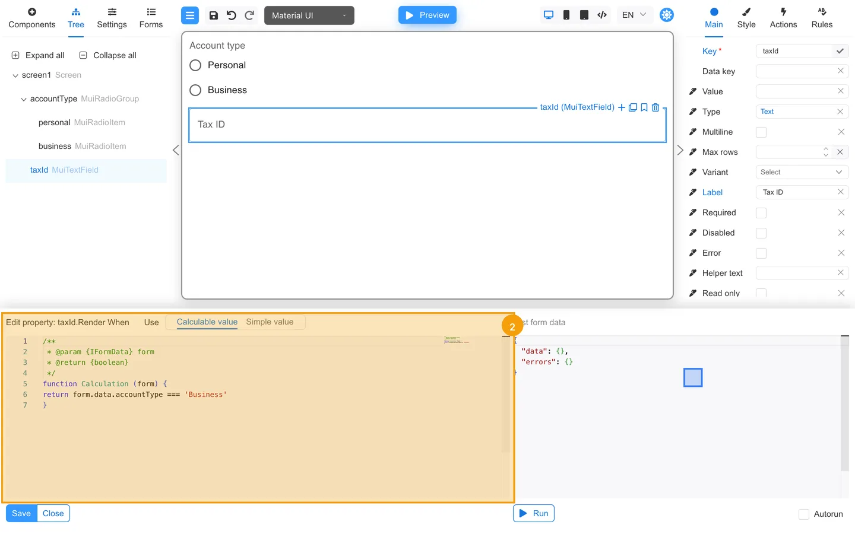The width and height of the screenshot is (855, 534).
Task: Open the Material UI library dropdown
Action: point(309,15)
